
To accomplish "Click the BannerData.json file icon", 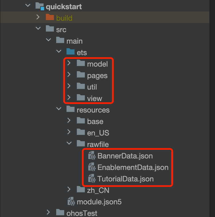I will coord(92,155).
